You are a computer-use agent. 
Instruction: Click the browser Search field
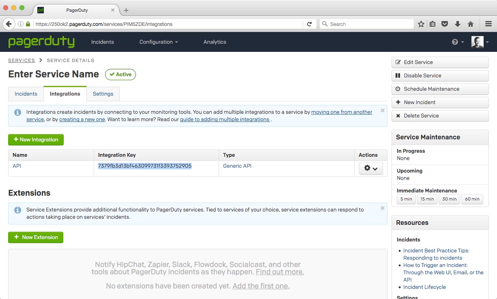click(x=366, y=24)
